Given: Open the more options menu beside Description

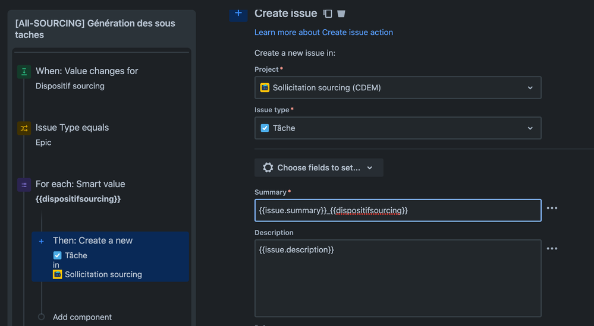Looking at the screenshot, I should click(552, 248).
